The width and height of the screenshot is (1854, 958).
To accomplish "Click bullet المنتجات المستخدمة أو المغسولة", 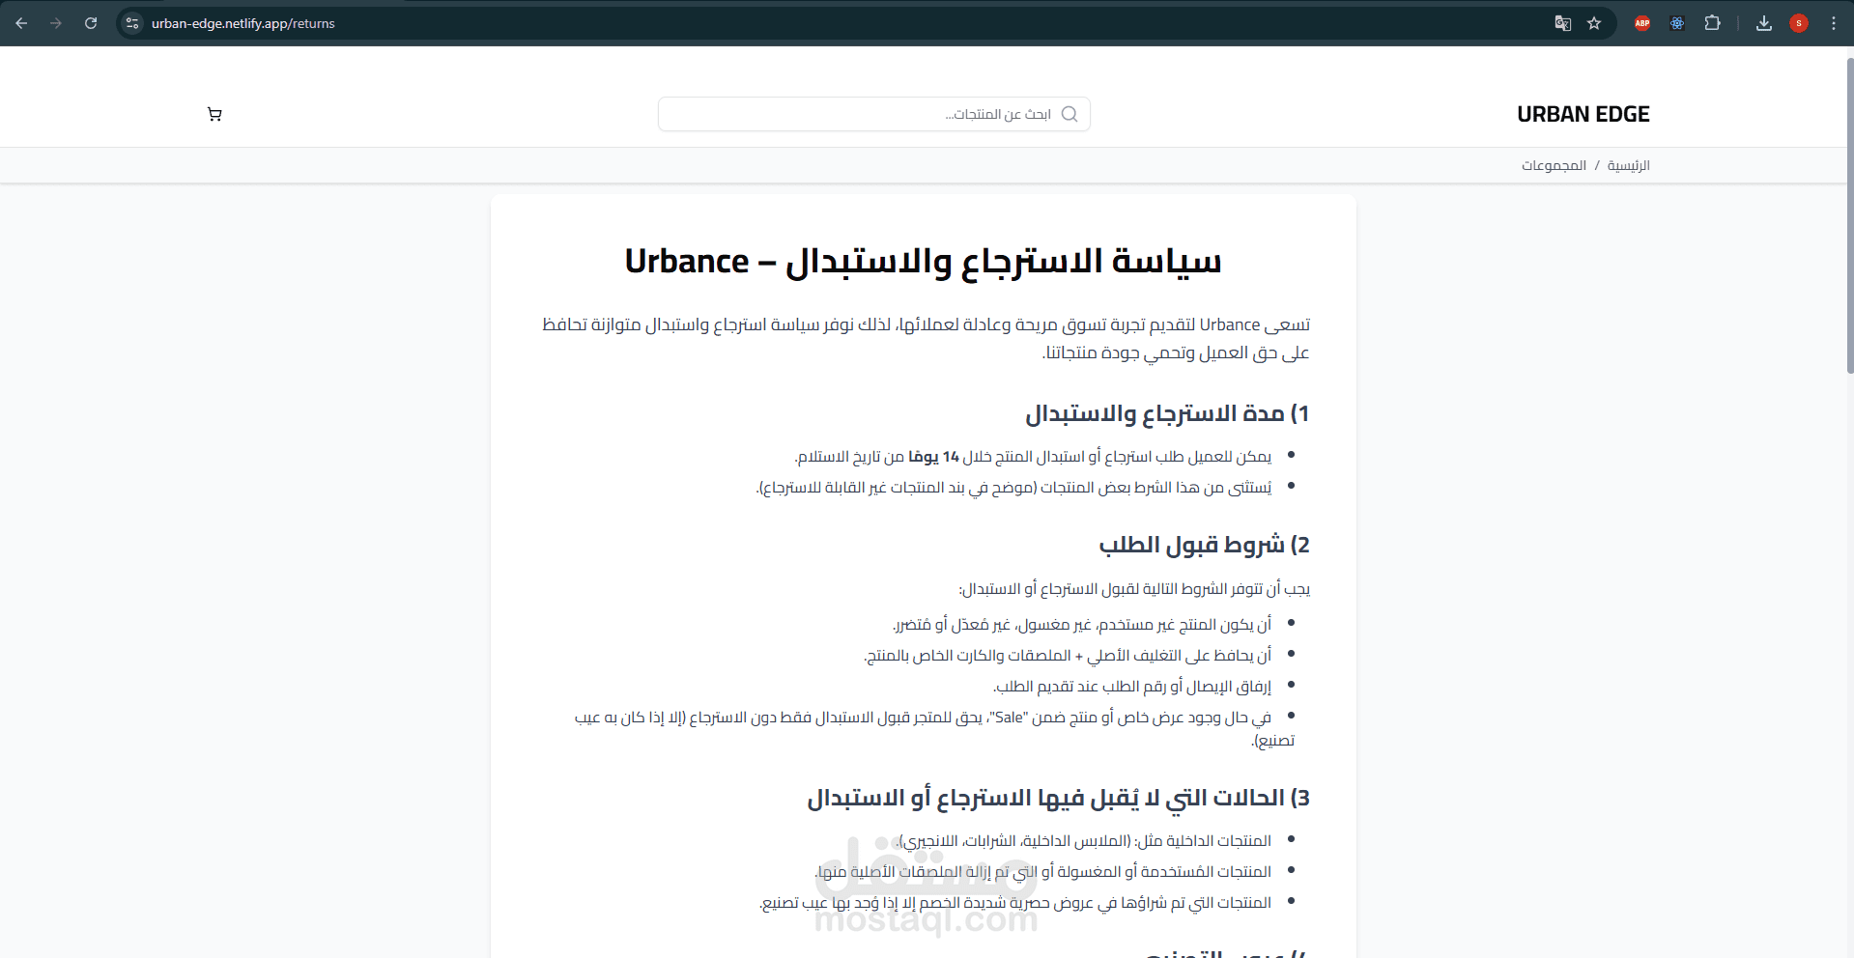I will (1043, 872).
